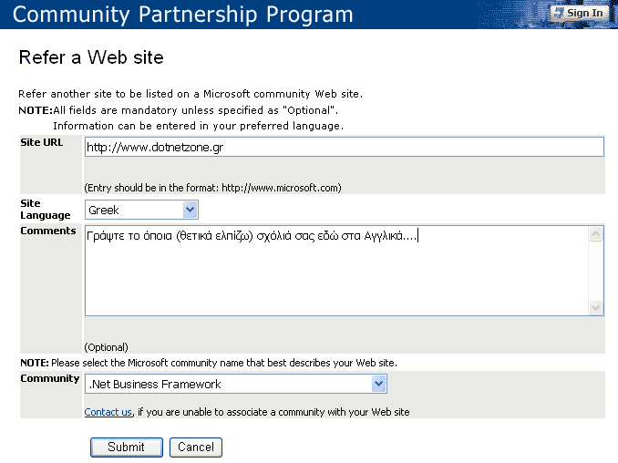
Task: Expand the Site Language dropdown arrow
Action: point(191,210)
